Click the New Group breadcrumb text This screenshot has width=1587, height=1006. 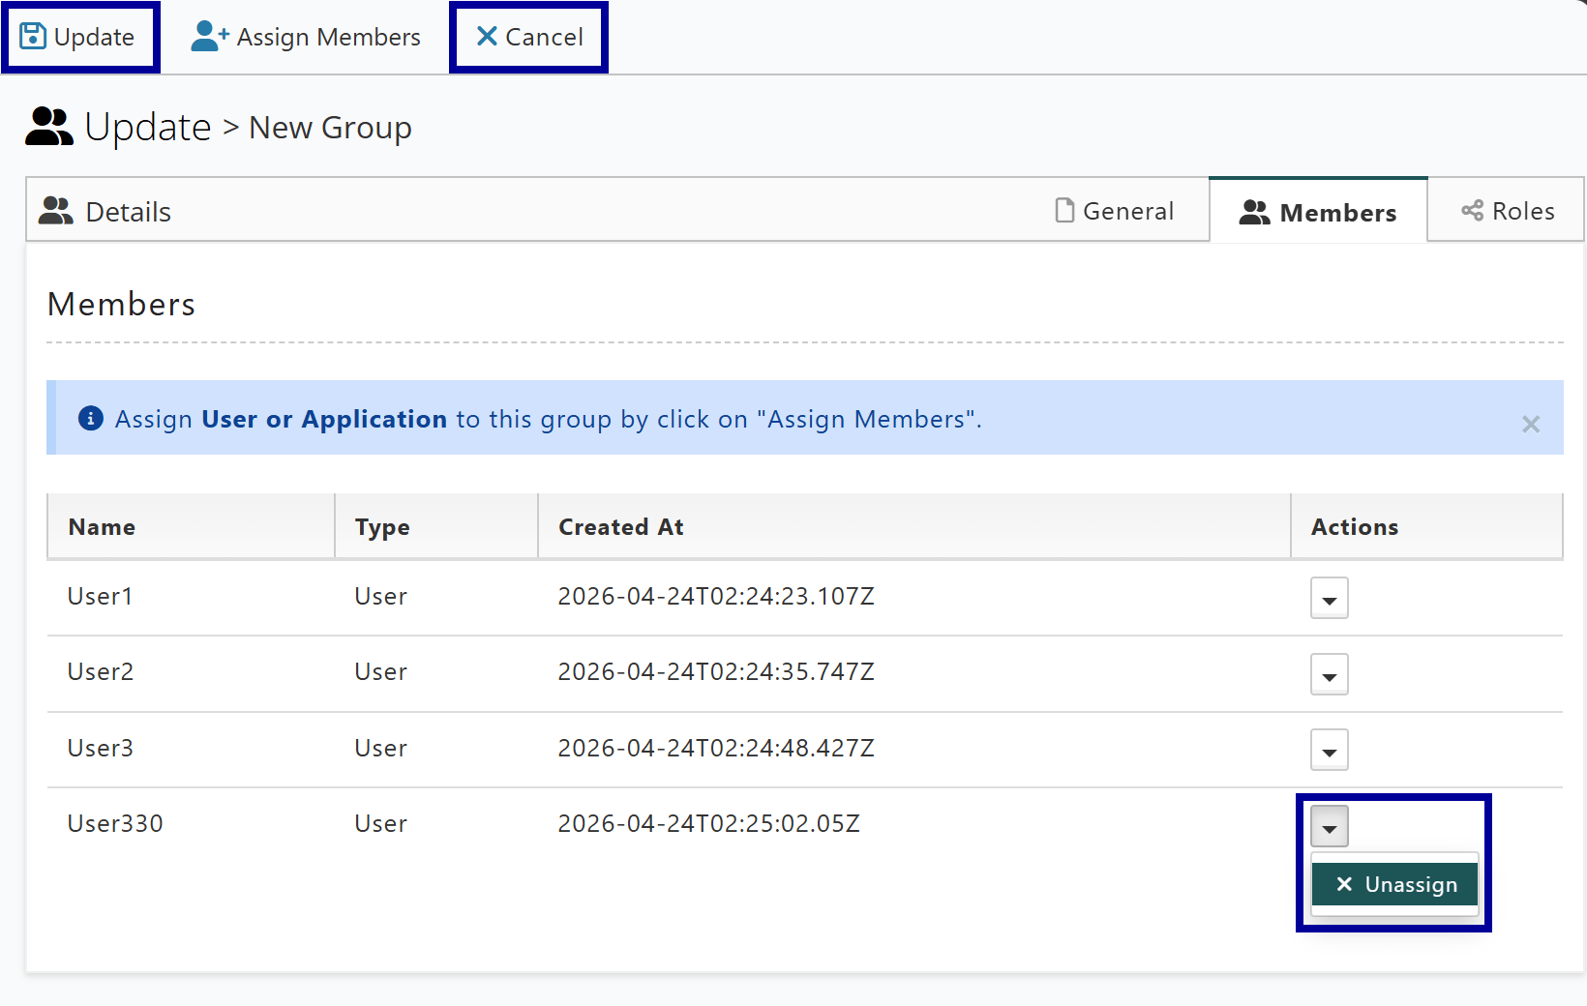(x=330, y=128)
